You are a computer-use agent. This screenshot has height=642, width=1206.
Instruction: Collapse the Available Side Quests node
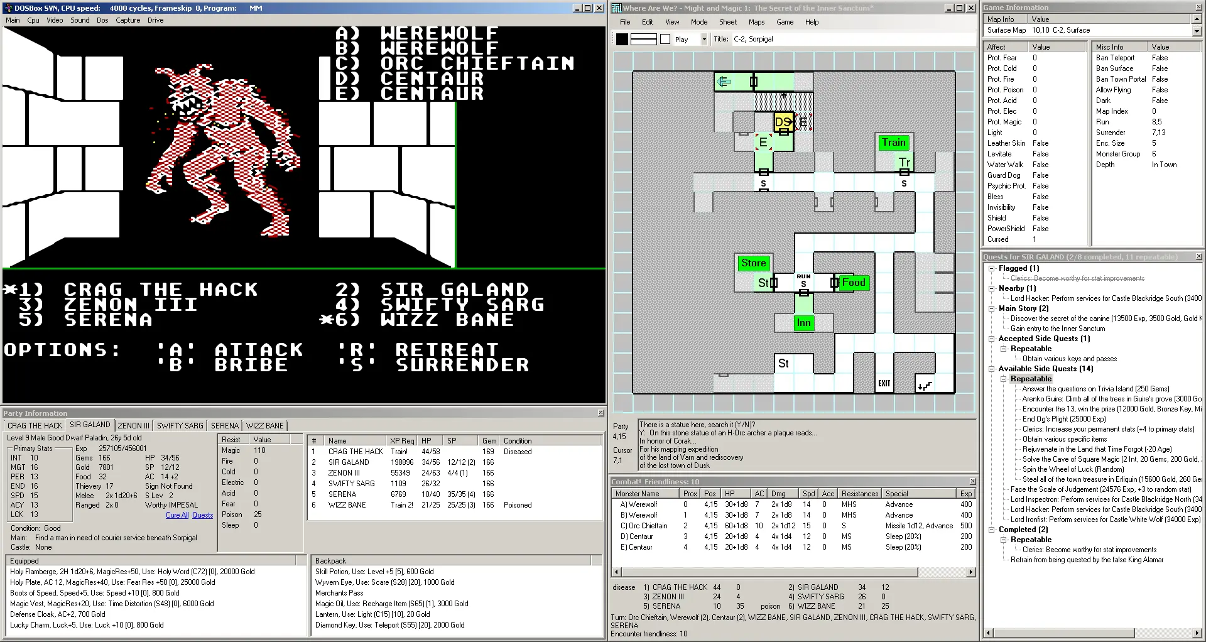(x=992, y=369)
